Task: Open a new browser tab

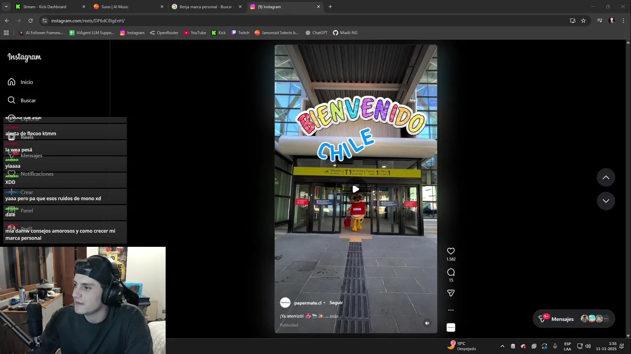Action: click(x=330, y=7)
